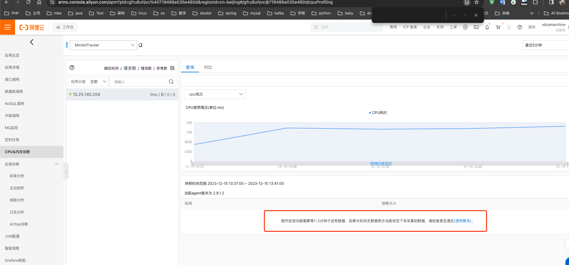Open the Google Translate extension icon

coord(503,2)
